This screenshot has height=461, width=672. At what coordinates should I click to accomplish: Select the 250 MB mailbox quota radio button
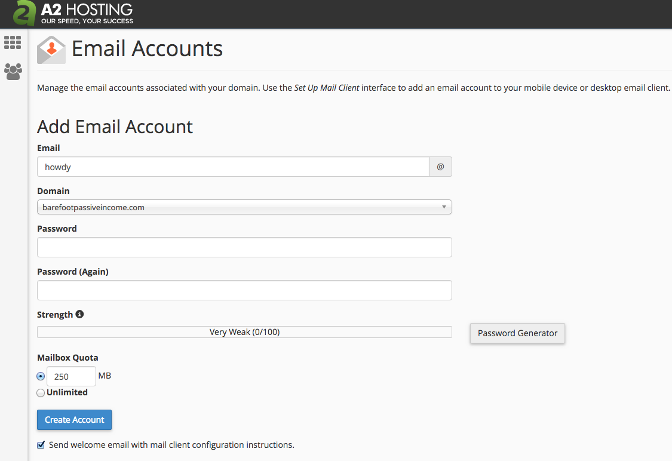[x=41, y=376]
